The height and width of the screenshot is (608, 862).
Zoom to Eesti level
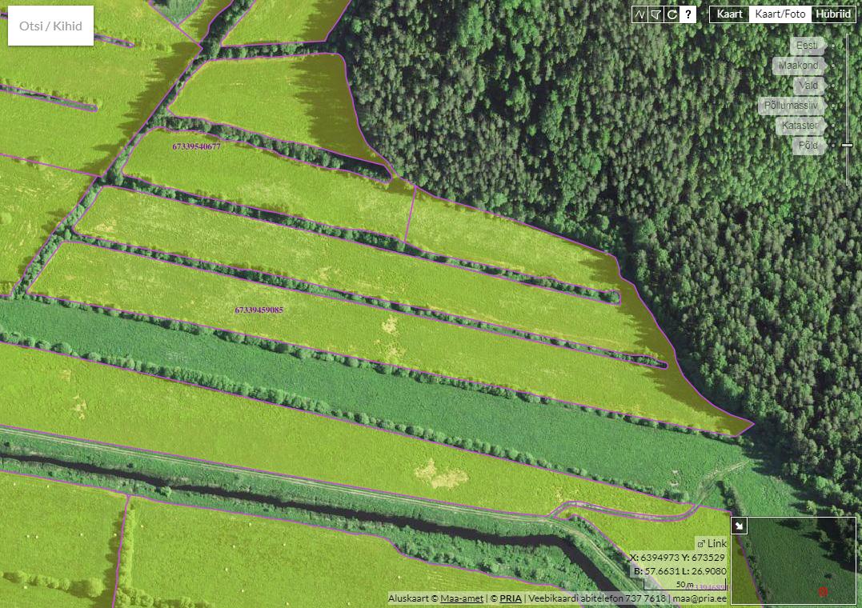coord(807,46)
